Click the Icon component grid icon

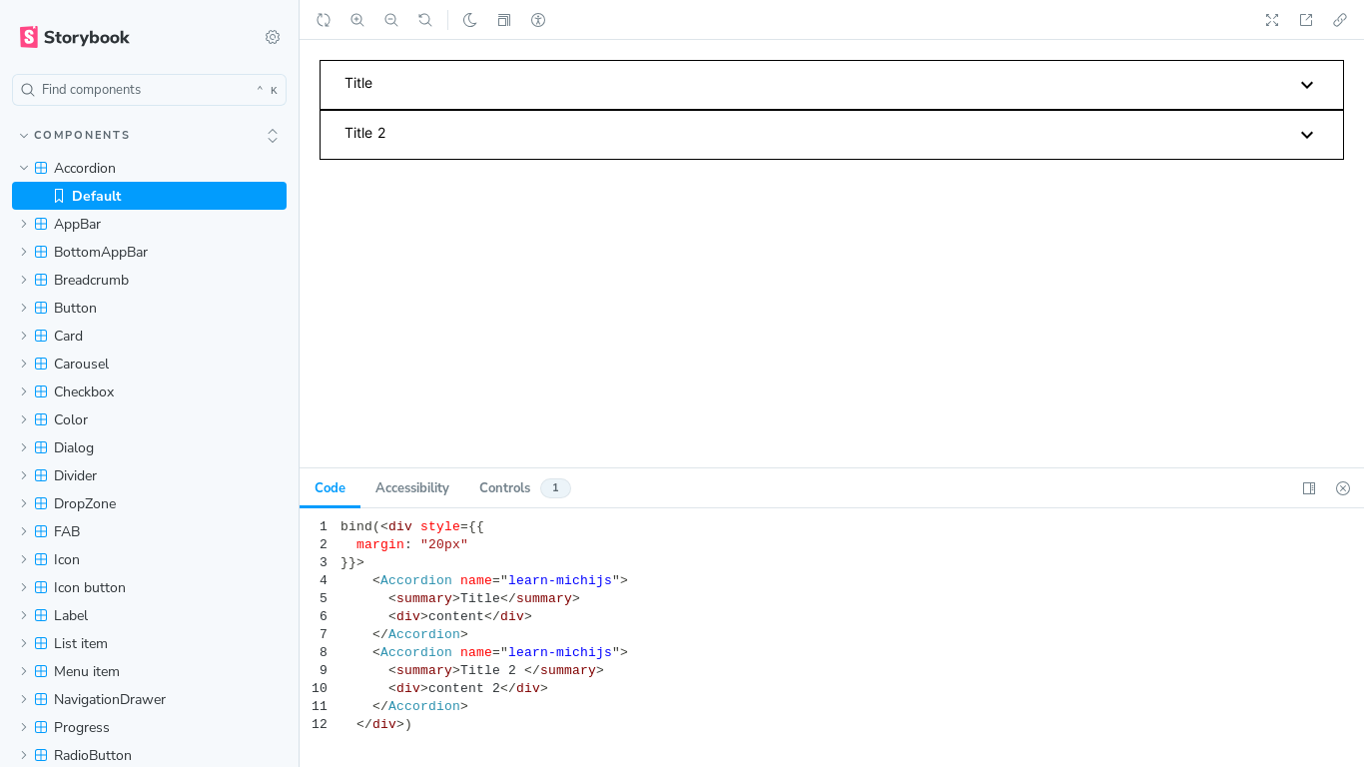point(41,559)
